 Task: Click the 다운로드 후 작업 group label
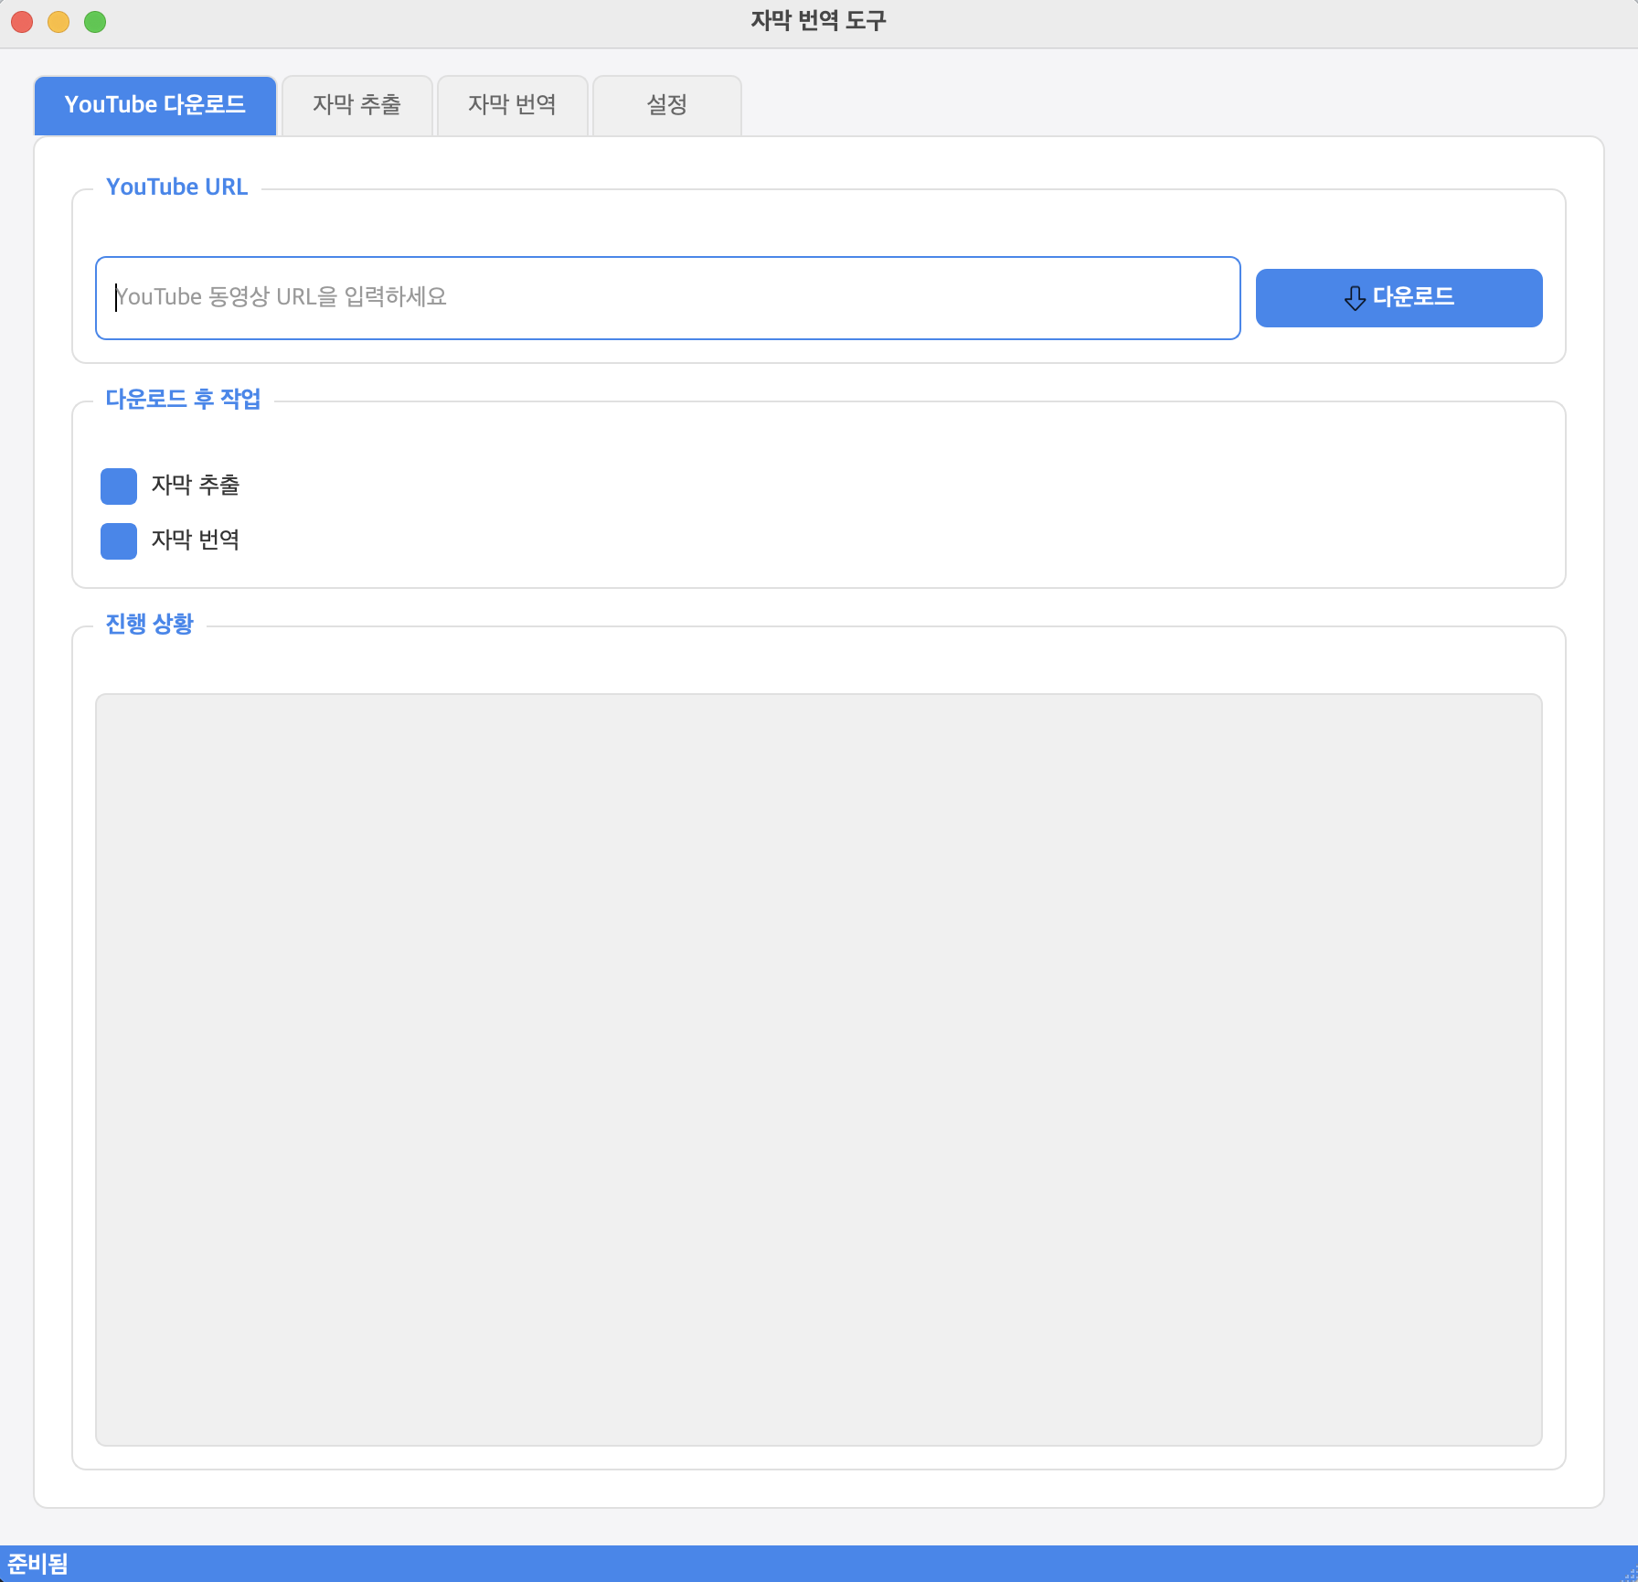184,399
